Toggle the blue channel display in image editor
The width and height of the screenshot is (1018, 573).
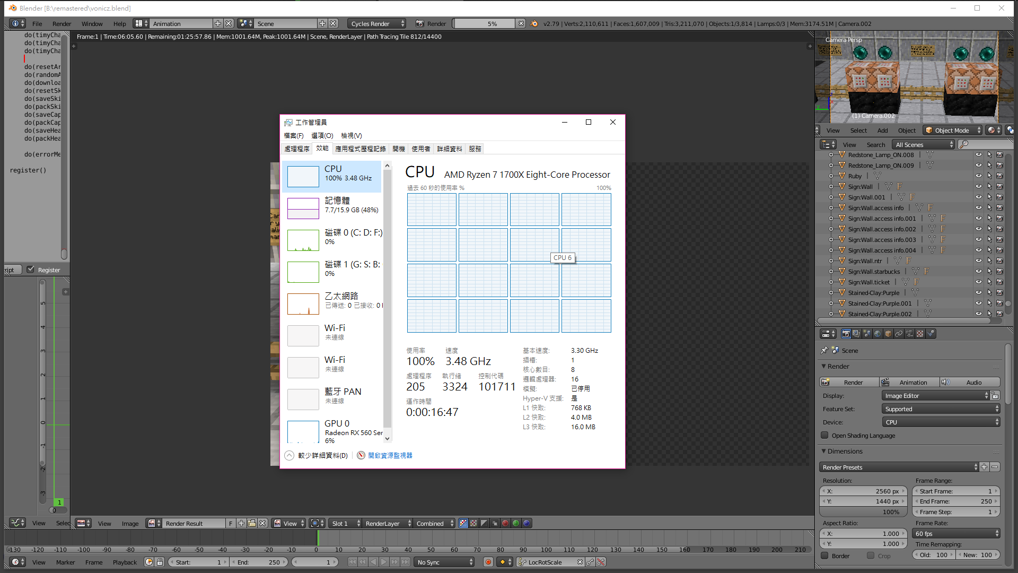526,524
